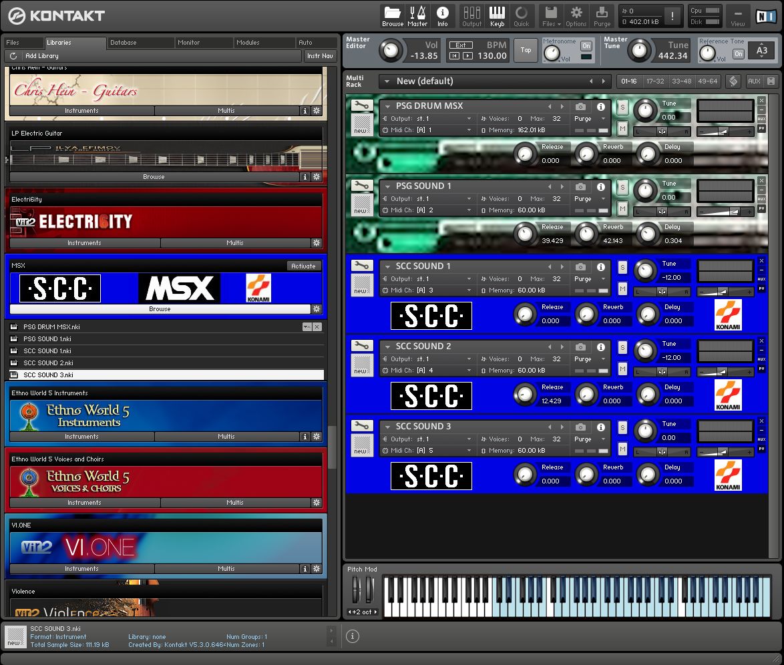Image resolution: width=784 pixels, height=665 pixels.
Task: Solo the SCC SOUND 1 instrument
Action: [622, 268]
